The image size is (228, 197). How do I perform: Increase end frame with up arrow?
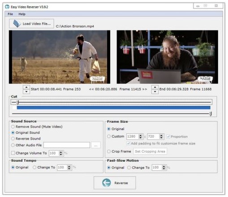155,87
